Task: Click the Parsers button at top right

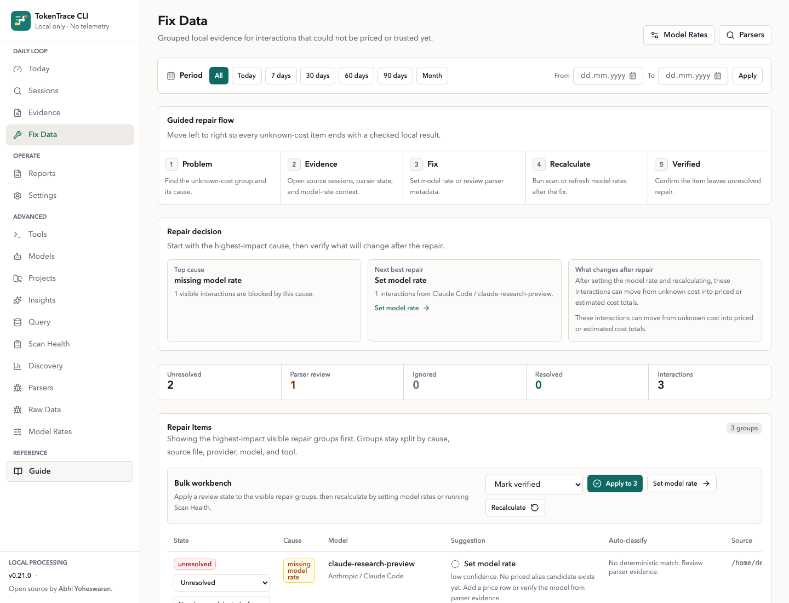Action: (745, 35)
